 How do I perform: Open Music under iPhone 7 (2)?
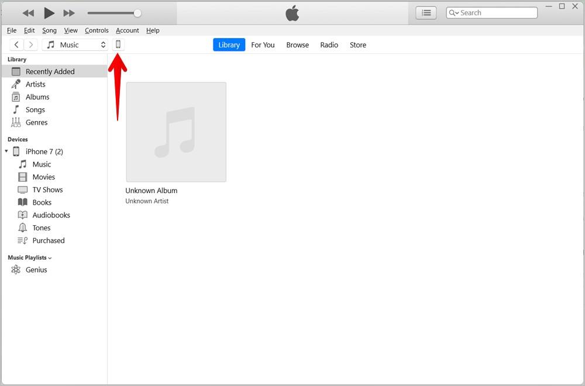click(54, 164)
